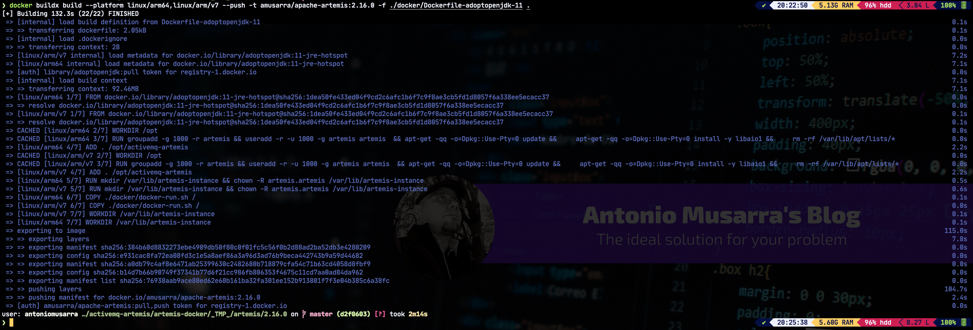Screen dimensions: 973x330
Task: Click exporting config sha256:b14d7b66 line
Action: 184,272
